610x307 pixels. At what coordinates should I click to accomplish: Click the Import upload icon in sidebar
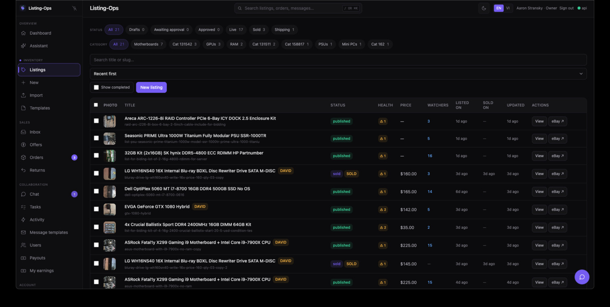point(24,95)
